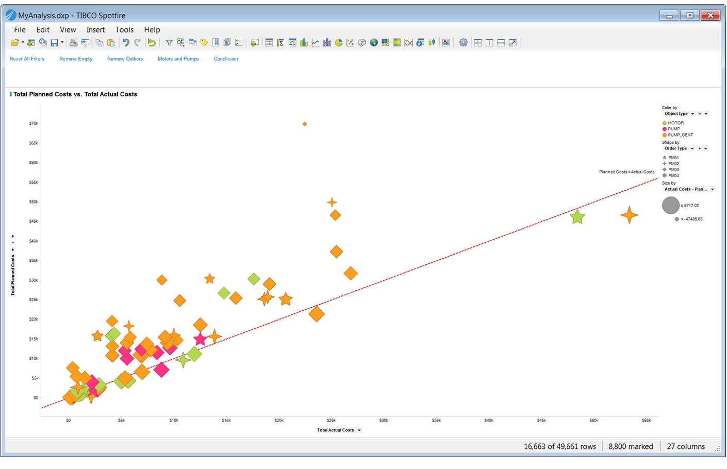This screenshot has width=727, height=469.
Task: Switch to stacked page layout
Action: 501,43
